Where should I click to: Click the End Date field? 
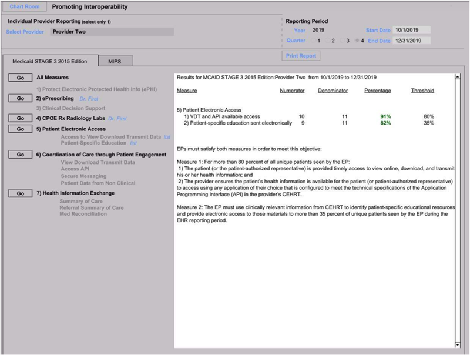(414, 41)
